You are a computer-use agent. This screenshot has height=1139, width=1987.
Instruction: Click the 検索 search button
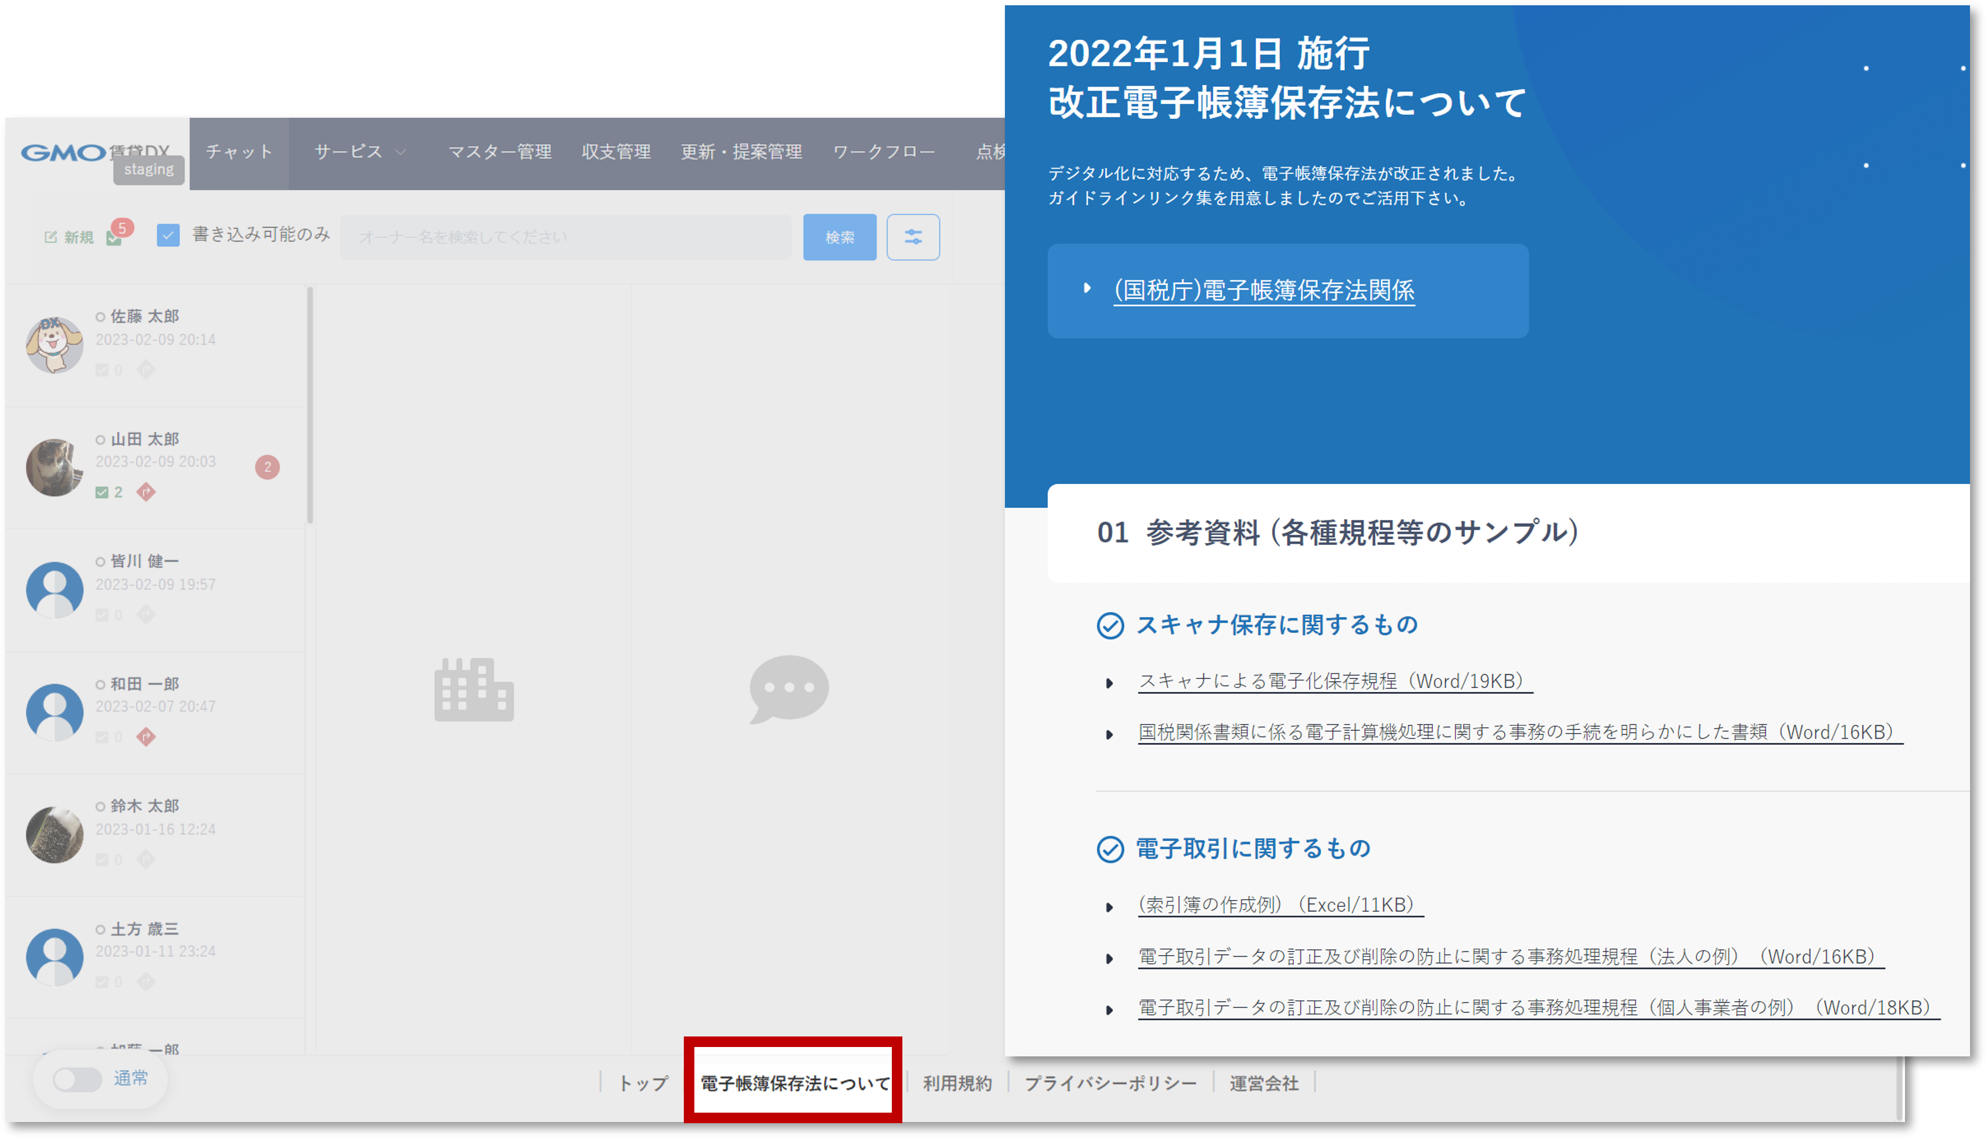point(839,237)
